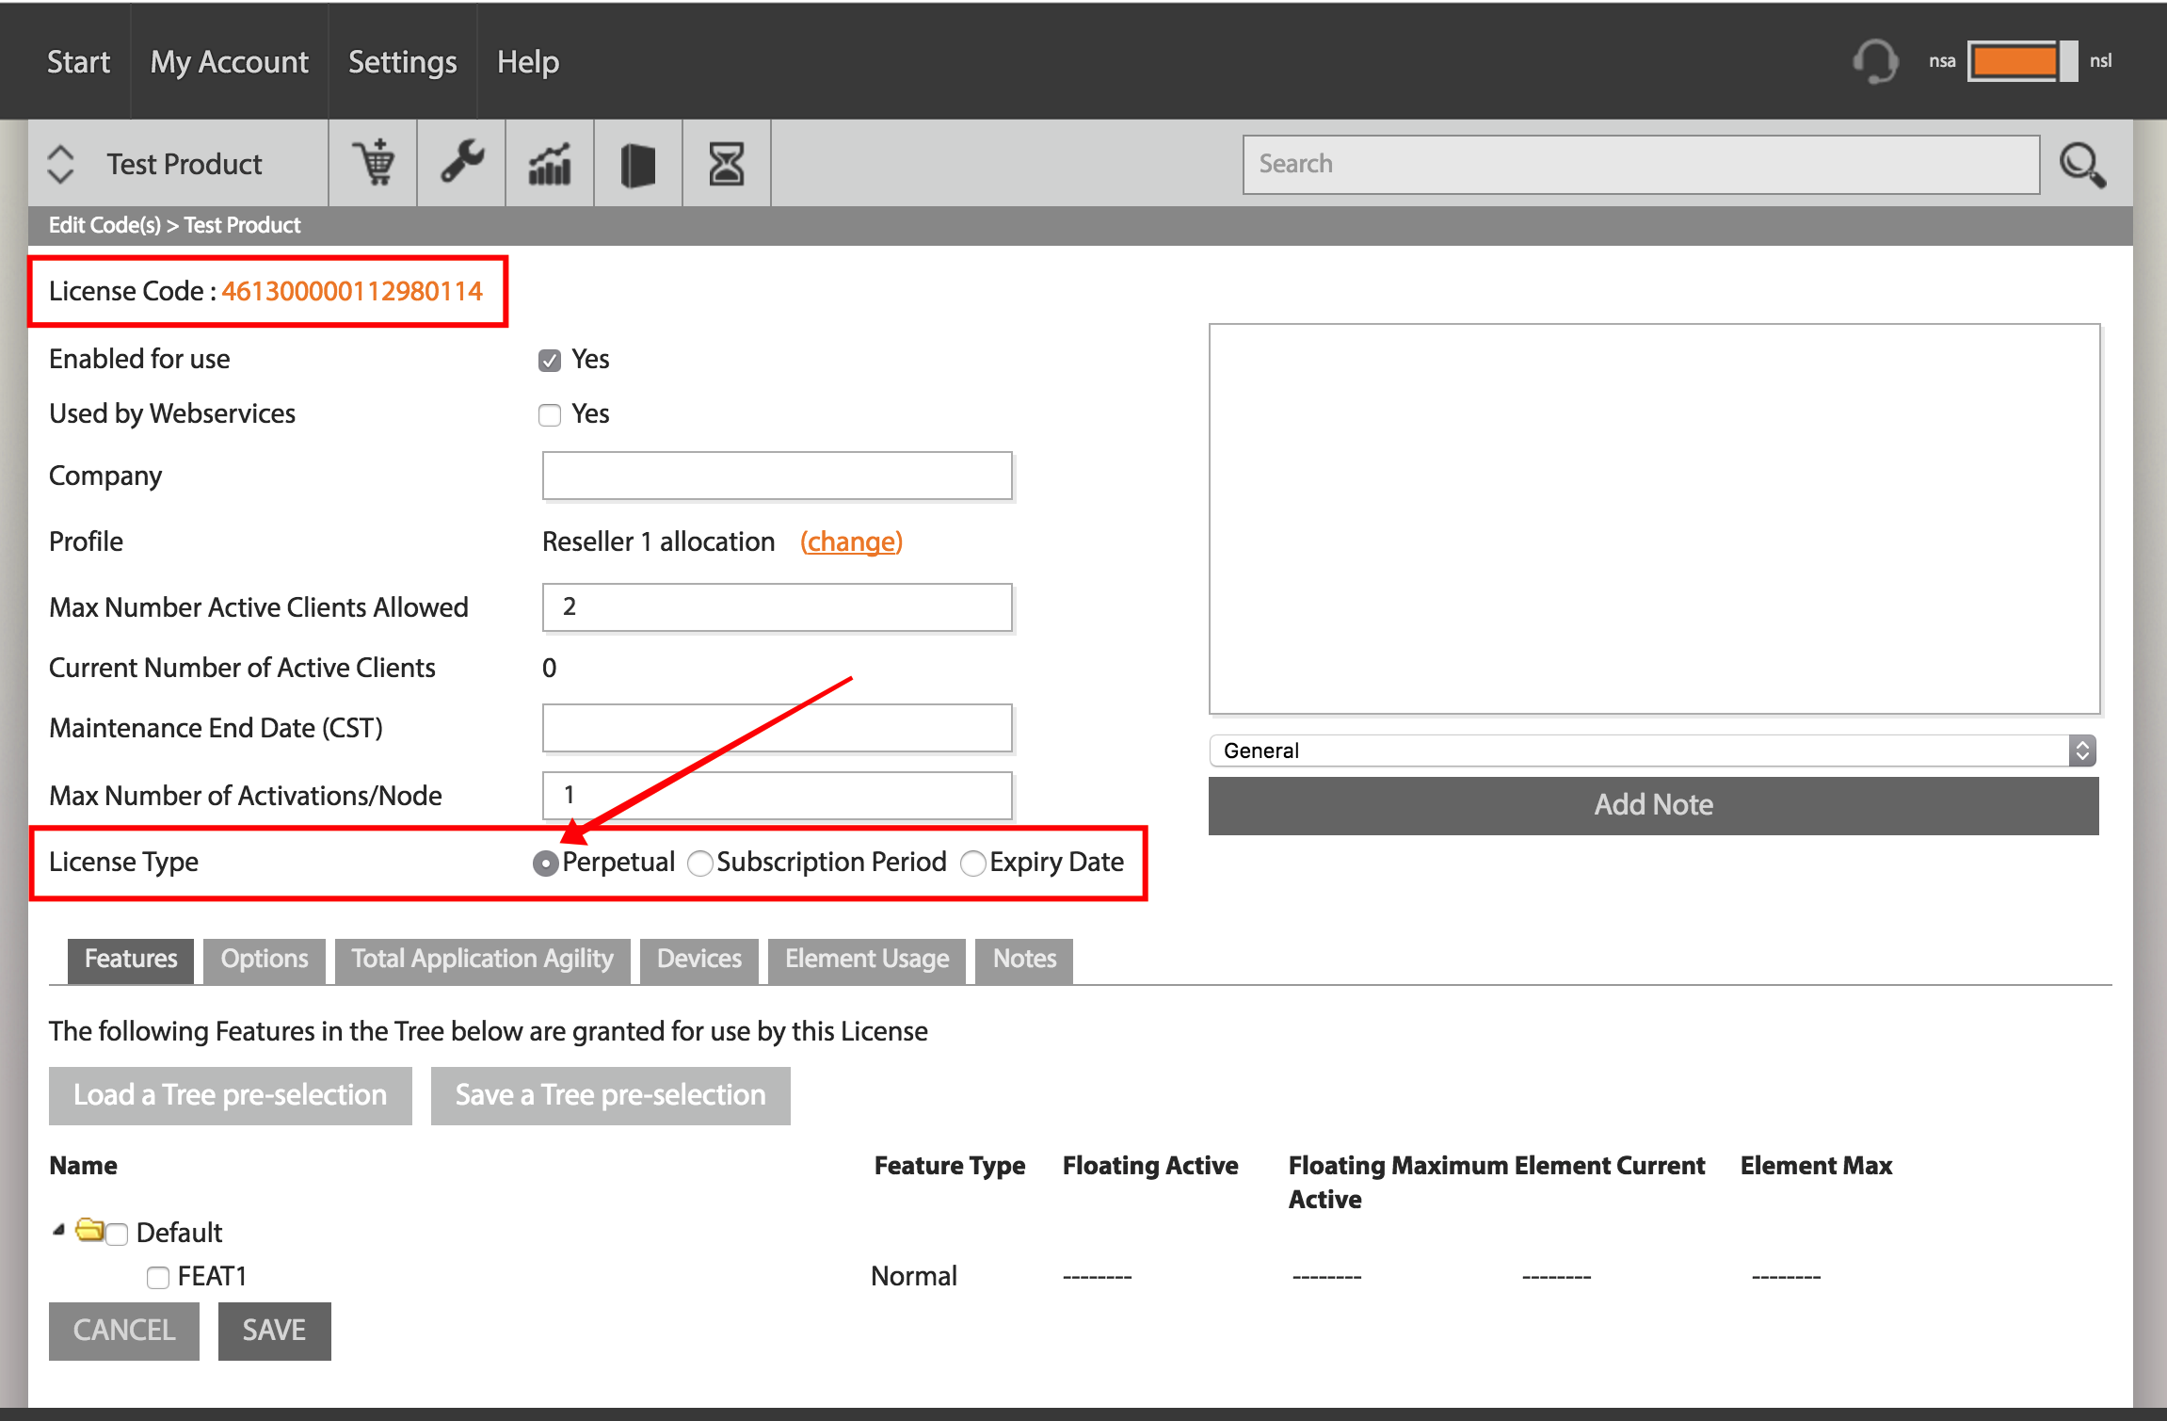2167x1421 pixels.
Task: Check the FEAT1 feature checkbox
Action: (x=158, y=1277)
